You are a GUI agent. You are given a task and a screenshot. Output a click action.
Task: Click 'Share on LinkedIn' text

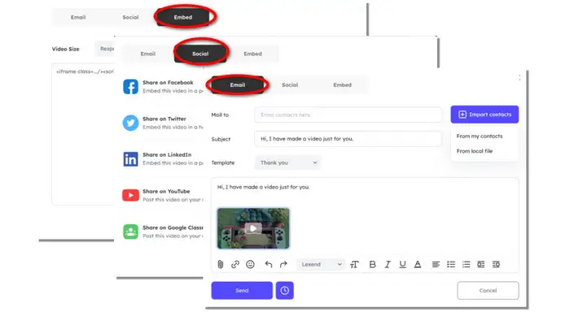[167, 155]
